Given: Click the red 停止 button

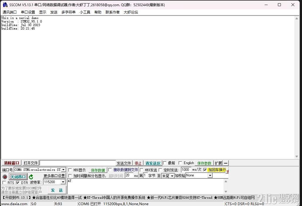Looking at the screenshot, I should 138,163.
